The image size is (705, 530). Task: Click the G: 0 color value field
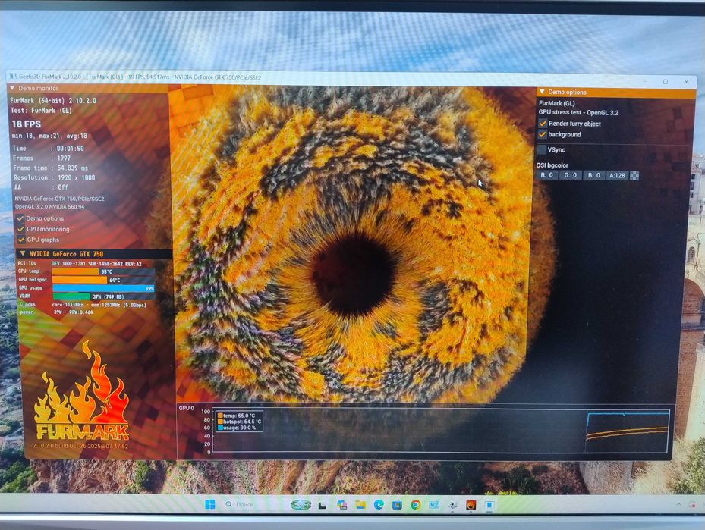[x=570, y=175]
